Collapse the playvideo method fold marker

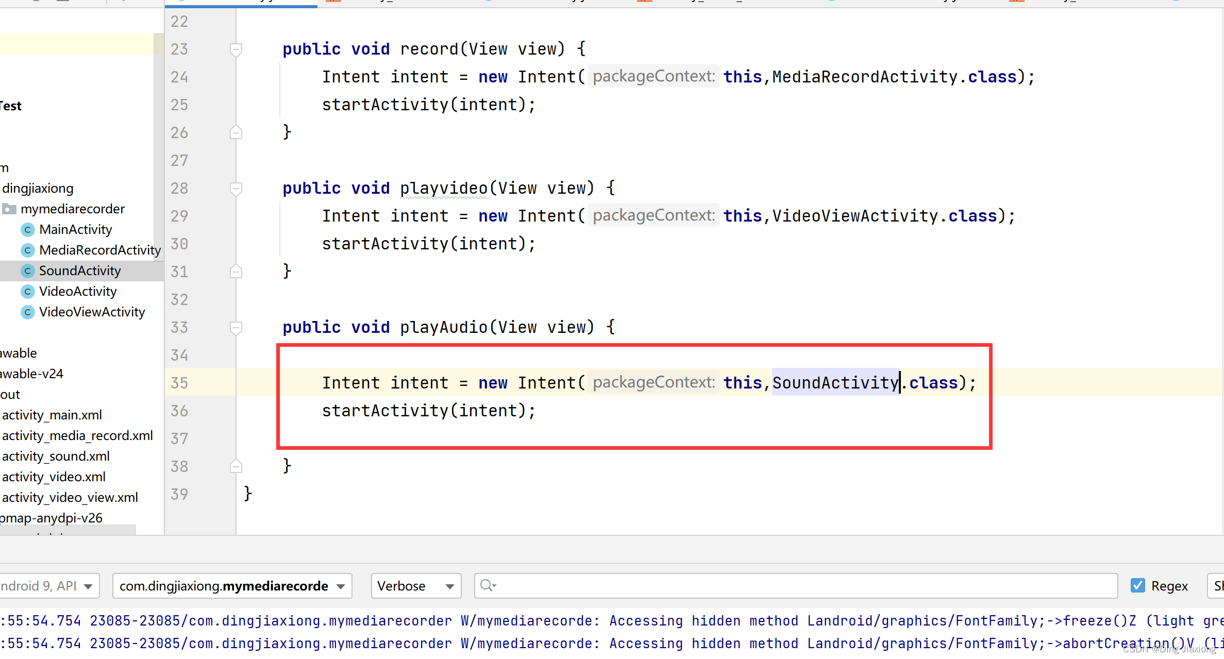point(236,189)
